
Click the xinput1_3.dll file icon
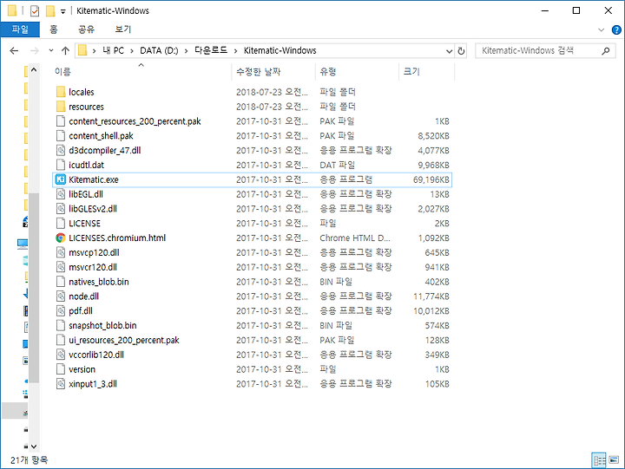tap(61, 384)
